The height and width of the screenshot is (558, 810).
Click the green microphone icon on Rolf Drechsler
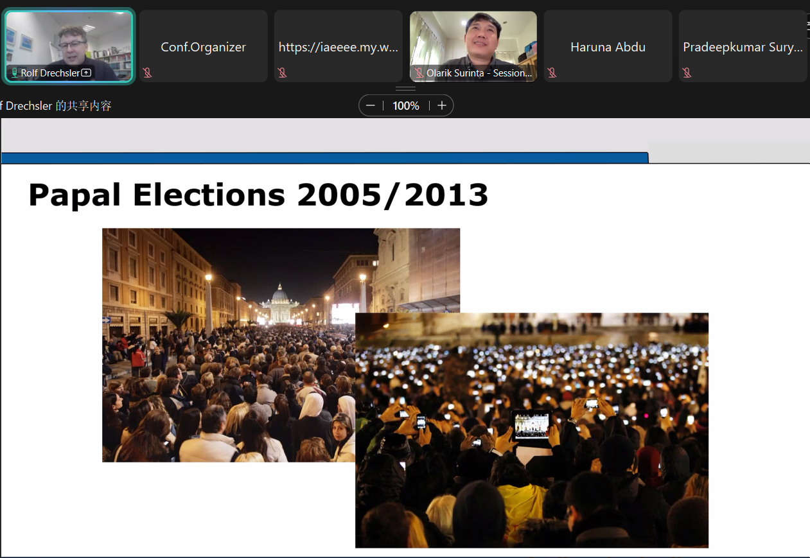15,73
